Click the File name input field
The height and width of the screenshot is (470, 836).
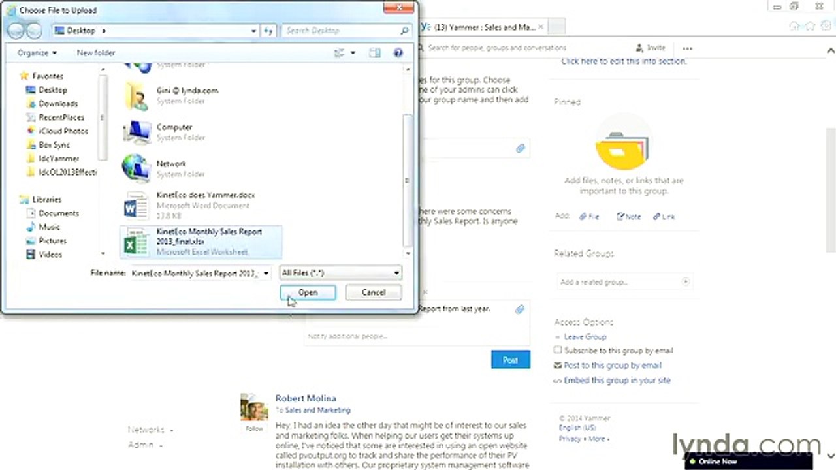[x=195, y=273]
